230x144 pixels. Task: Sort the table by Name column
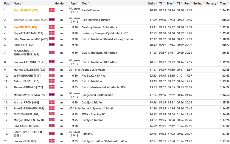tap(18, 3)
